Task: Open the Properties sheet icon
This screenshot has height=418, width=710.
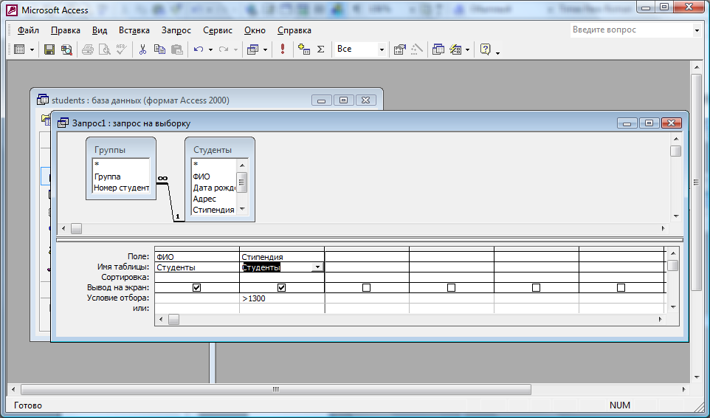Action: pos(399,49)
